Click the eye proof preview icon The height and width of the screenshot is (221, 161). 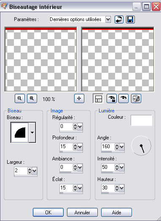(123, 99)
